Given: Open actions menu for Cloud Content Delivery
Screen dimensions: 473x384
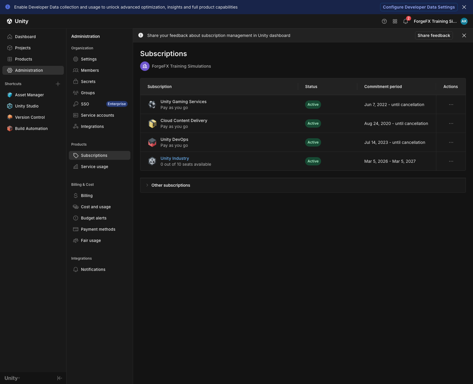Looking at the screenshot, I should click(x=451, y=123).
